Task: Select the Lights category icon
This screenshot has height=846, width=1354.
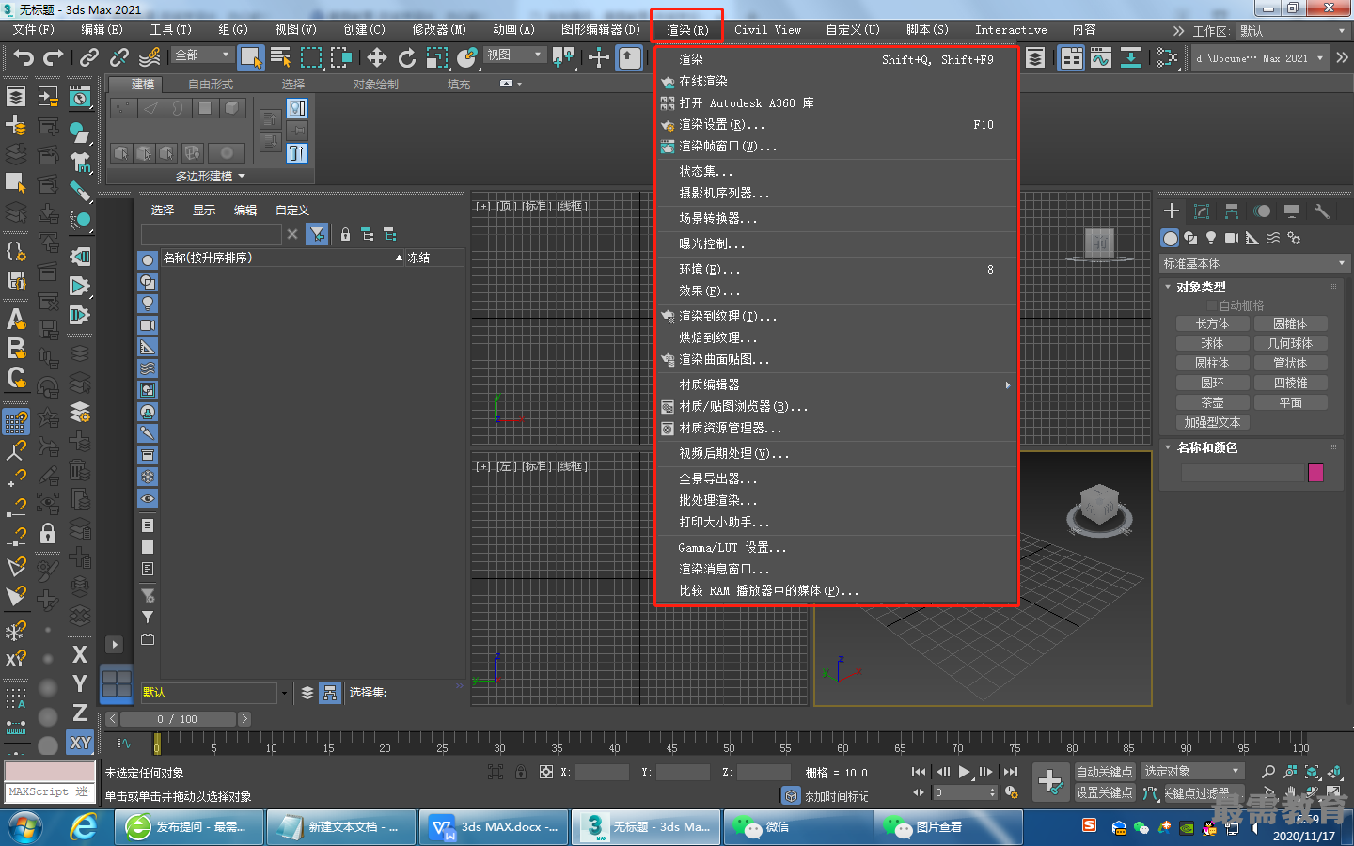Action: click(x=1211, y=238)
